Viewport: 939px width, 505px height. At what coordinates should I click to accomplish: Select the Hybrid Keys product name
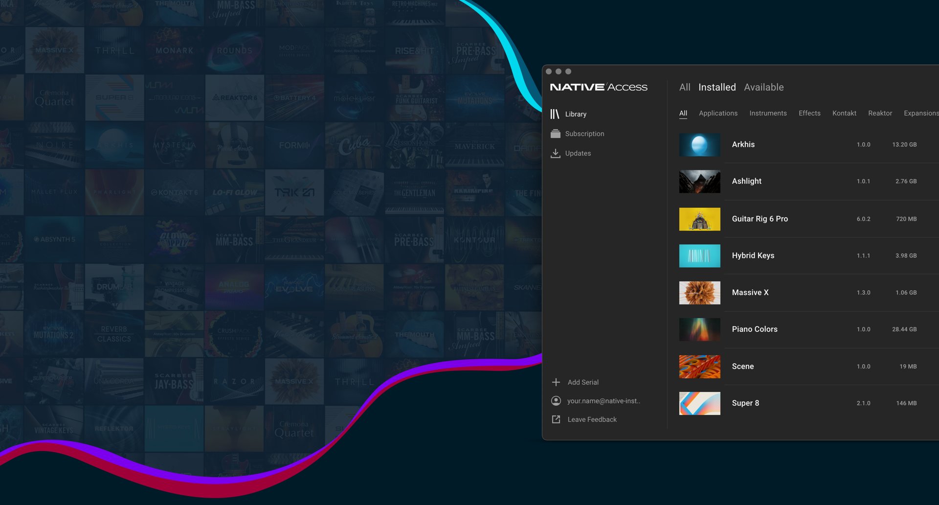(753, 255)
